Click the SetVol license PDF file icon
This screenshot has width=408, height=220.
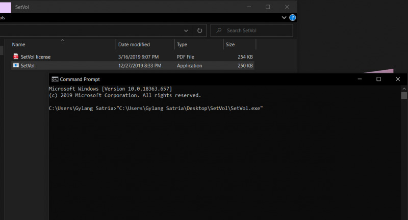16,57
